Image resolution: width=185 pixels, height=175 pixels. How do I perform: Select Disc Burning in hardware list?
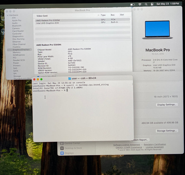pyautogui.click(x=18, y=39)
